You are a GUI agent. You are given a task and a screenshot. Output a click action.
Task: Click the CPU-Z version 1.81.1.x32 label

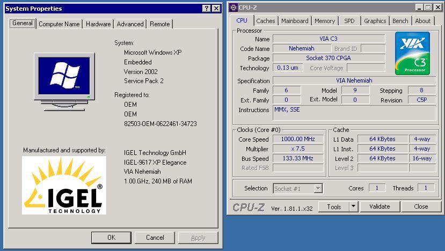click(x=292, y=209)
